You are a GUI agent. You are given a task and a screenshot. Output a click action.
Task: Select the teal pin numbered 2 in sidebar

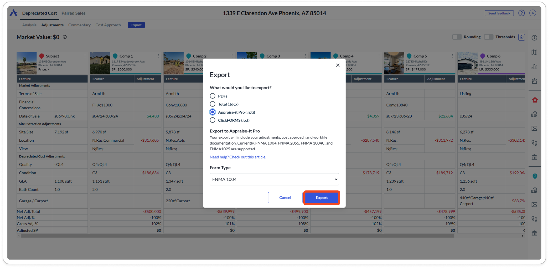click(535, 176)
